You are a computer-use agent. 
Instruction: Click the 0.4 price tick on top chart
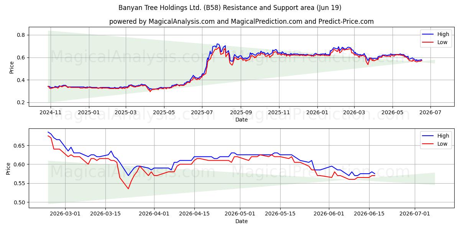(21, 80)
